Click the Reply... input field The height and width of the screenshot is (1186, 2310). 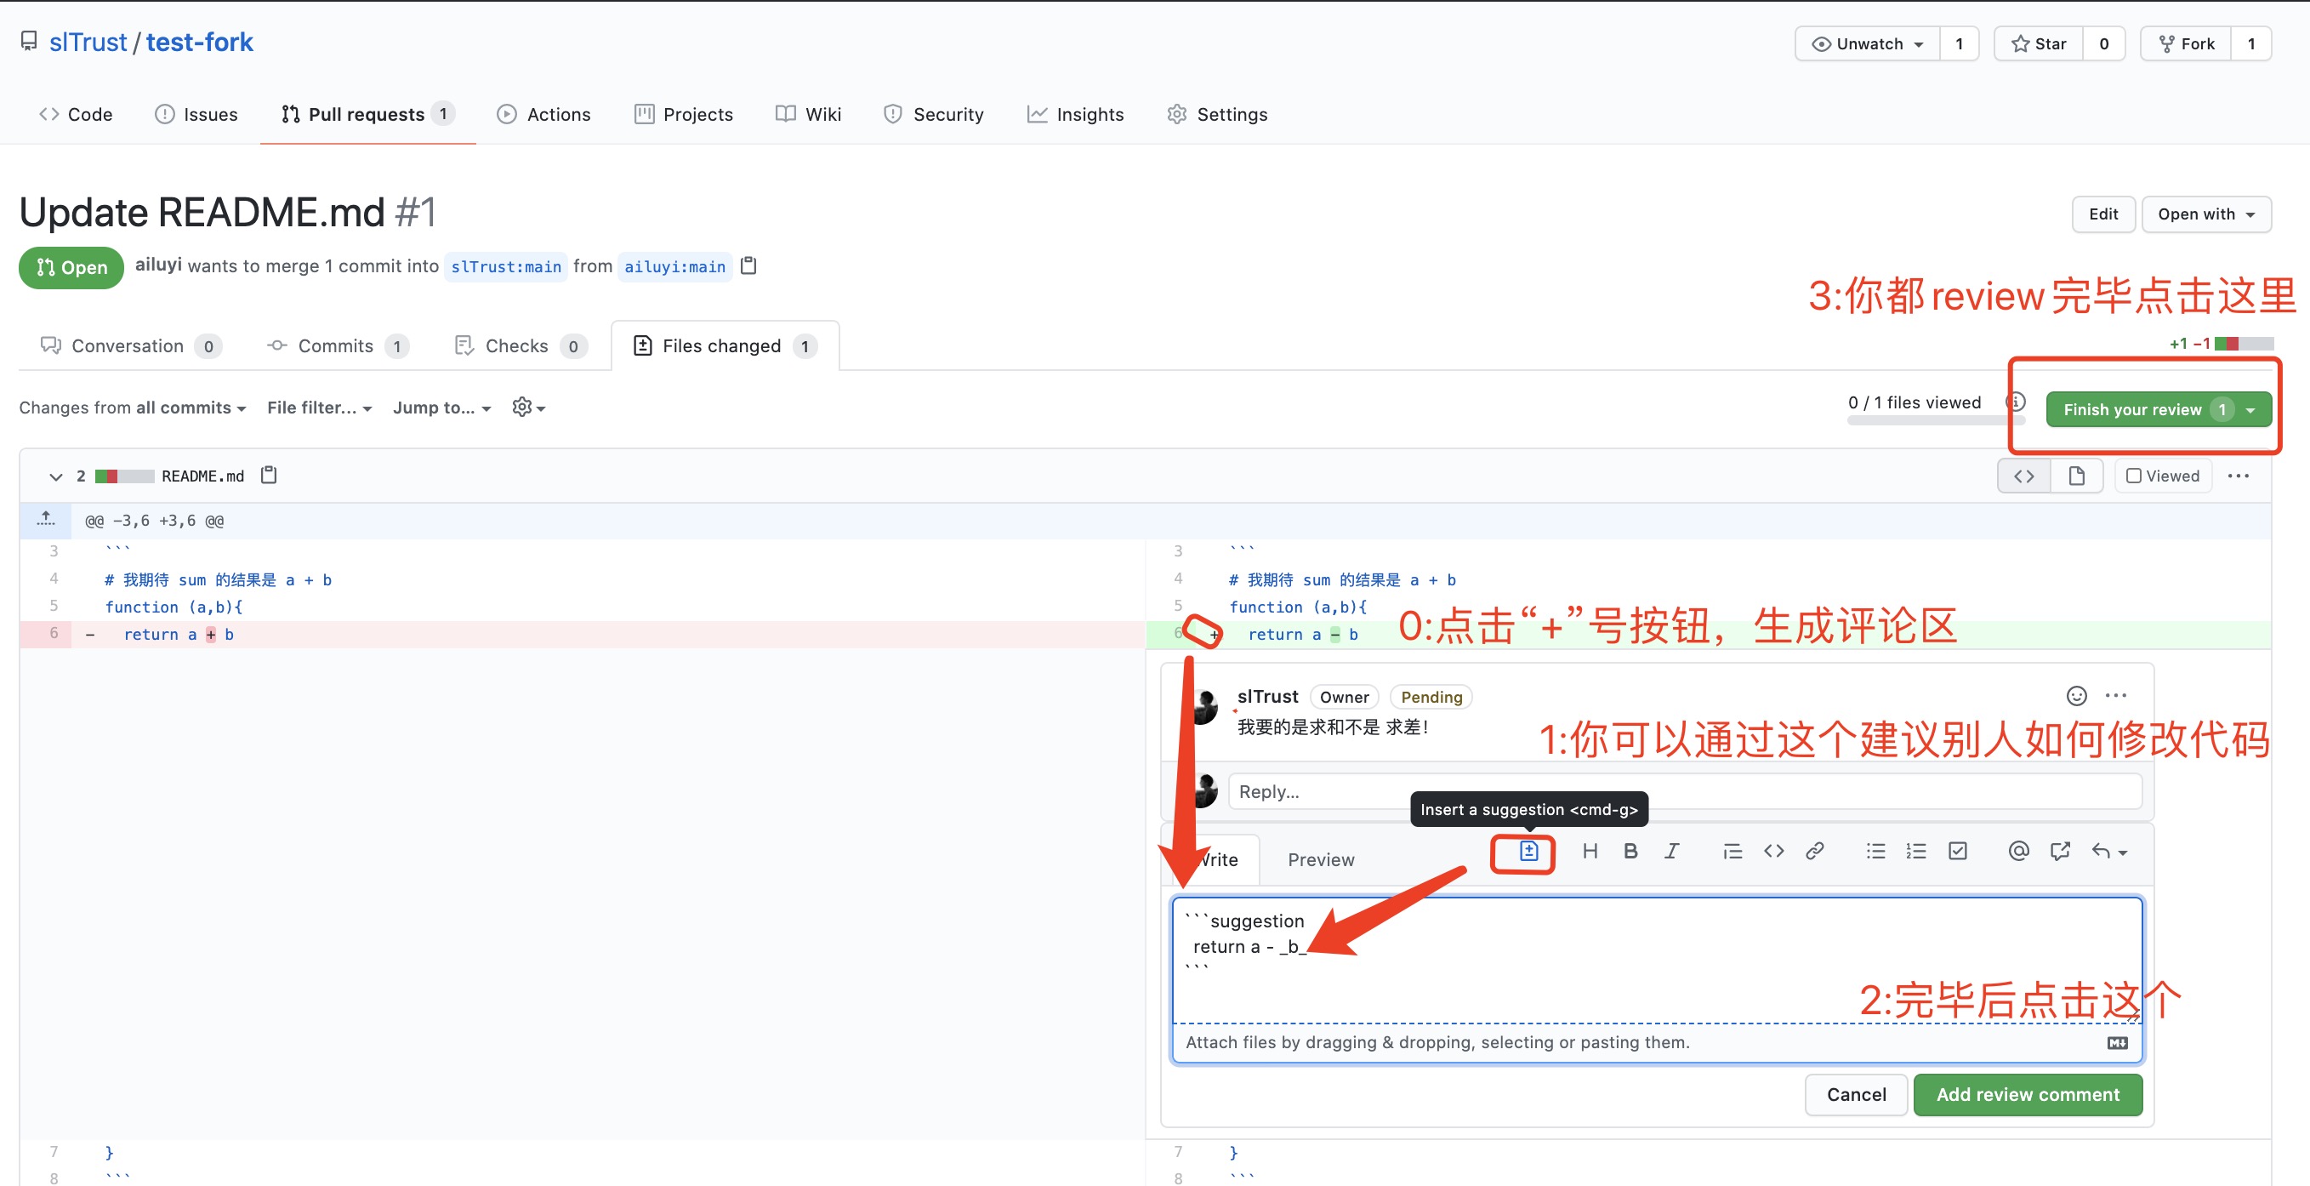click(1682, 792)
